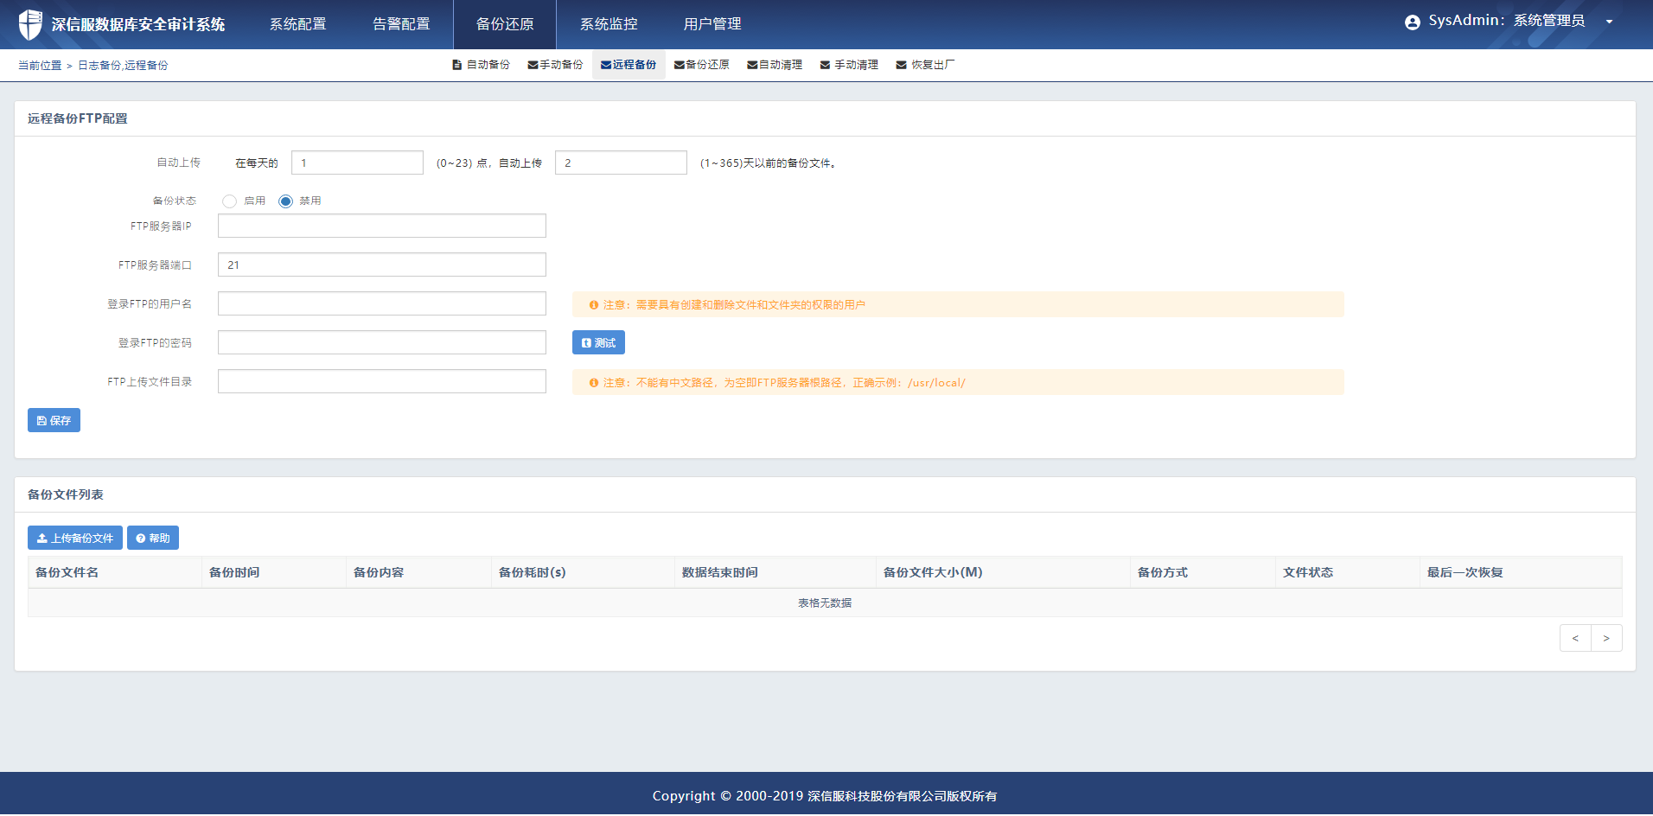
Task: Open 手动清理 sub-navigation item
Action: click(x=849, y=65)
